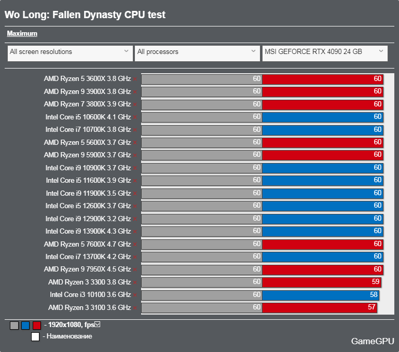Image resolution: width=399 pixels, height=352 pixels.
Task: Click the Intel Core i9 13900K 4.3 GHz label
Action: click(88, 231)
